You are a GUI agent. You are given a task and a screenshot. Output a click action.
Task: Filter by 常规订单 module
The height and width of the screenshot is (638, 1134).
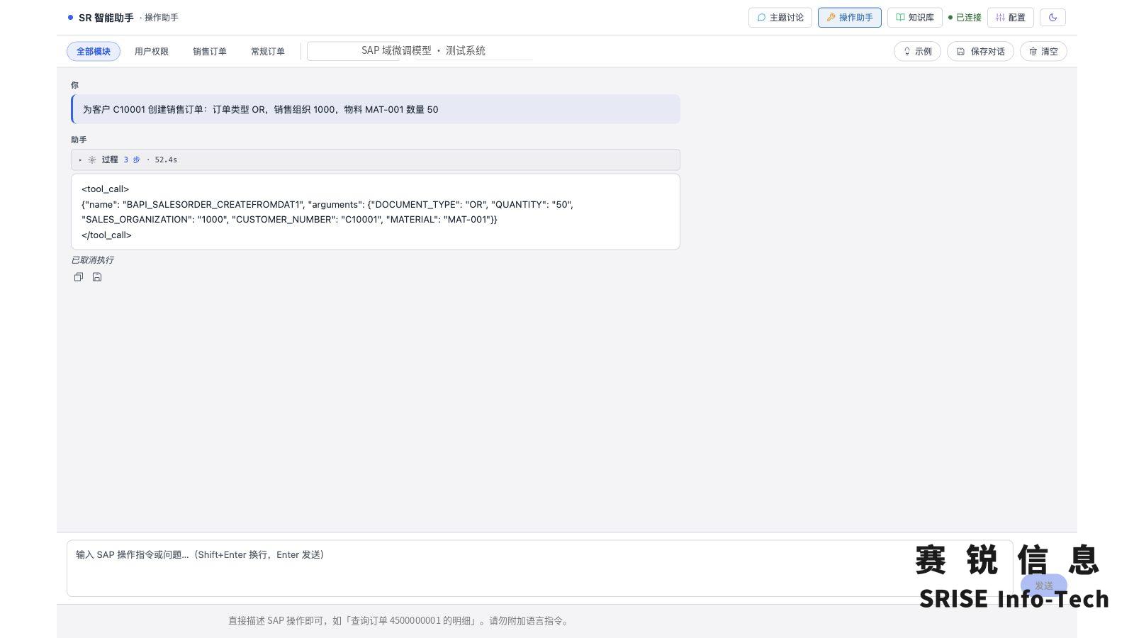point(268,52)
